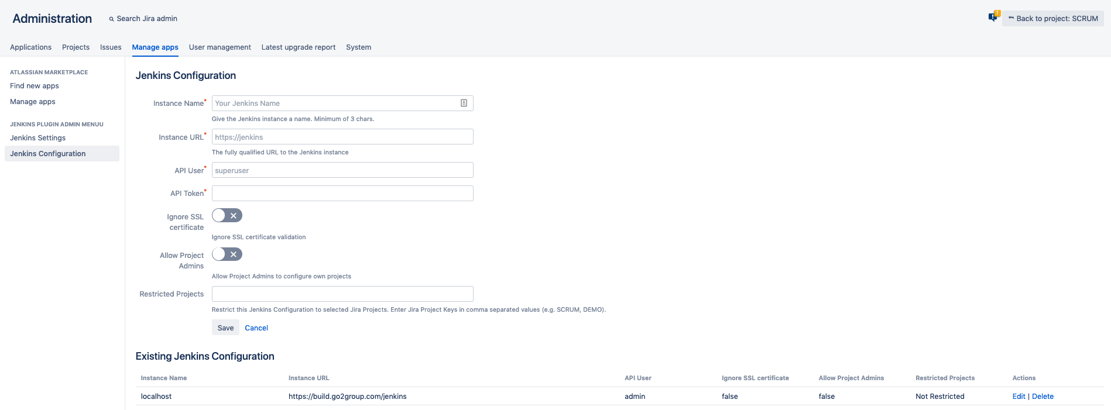Open the feedback notification icon
The image size is (1111, 410).
pos(993,17)
